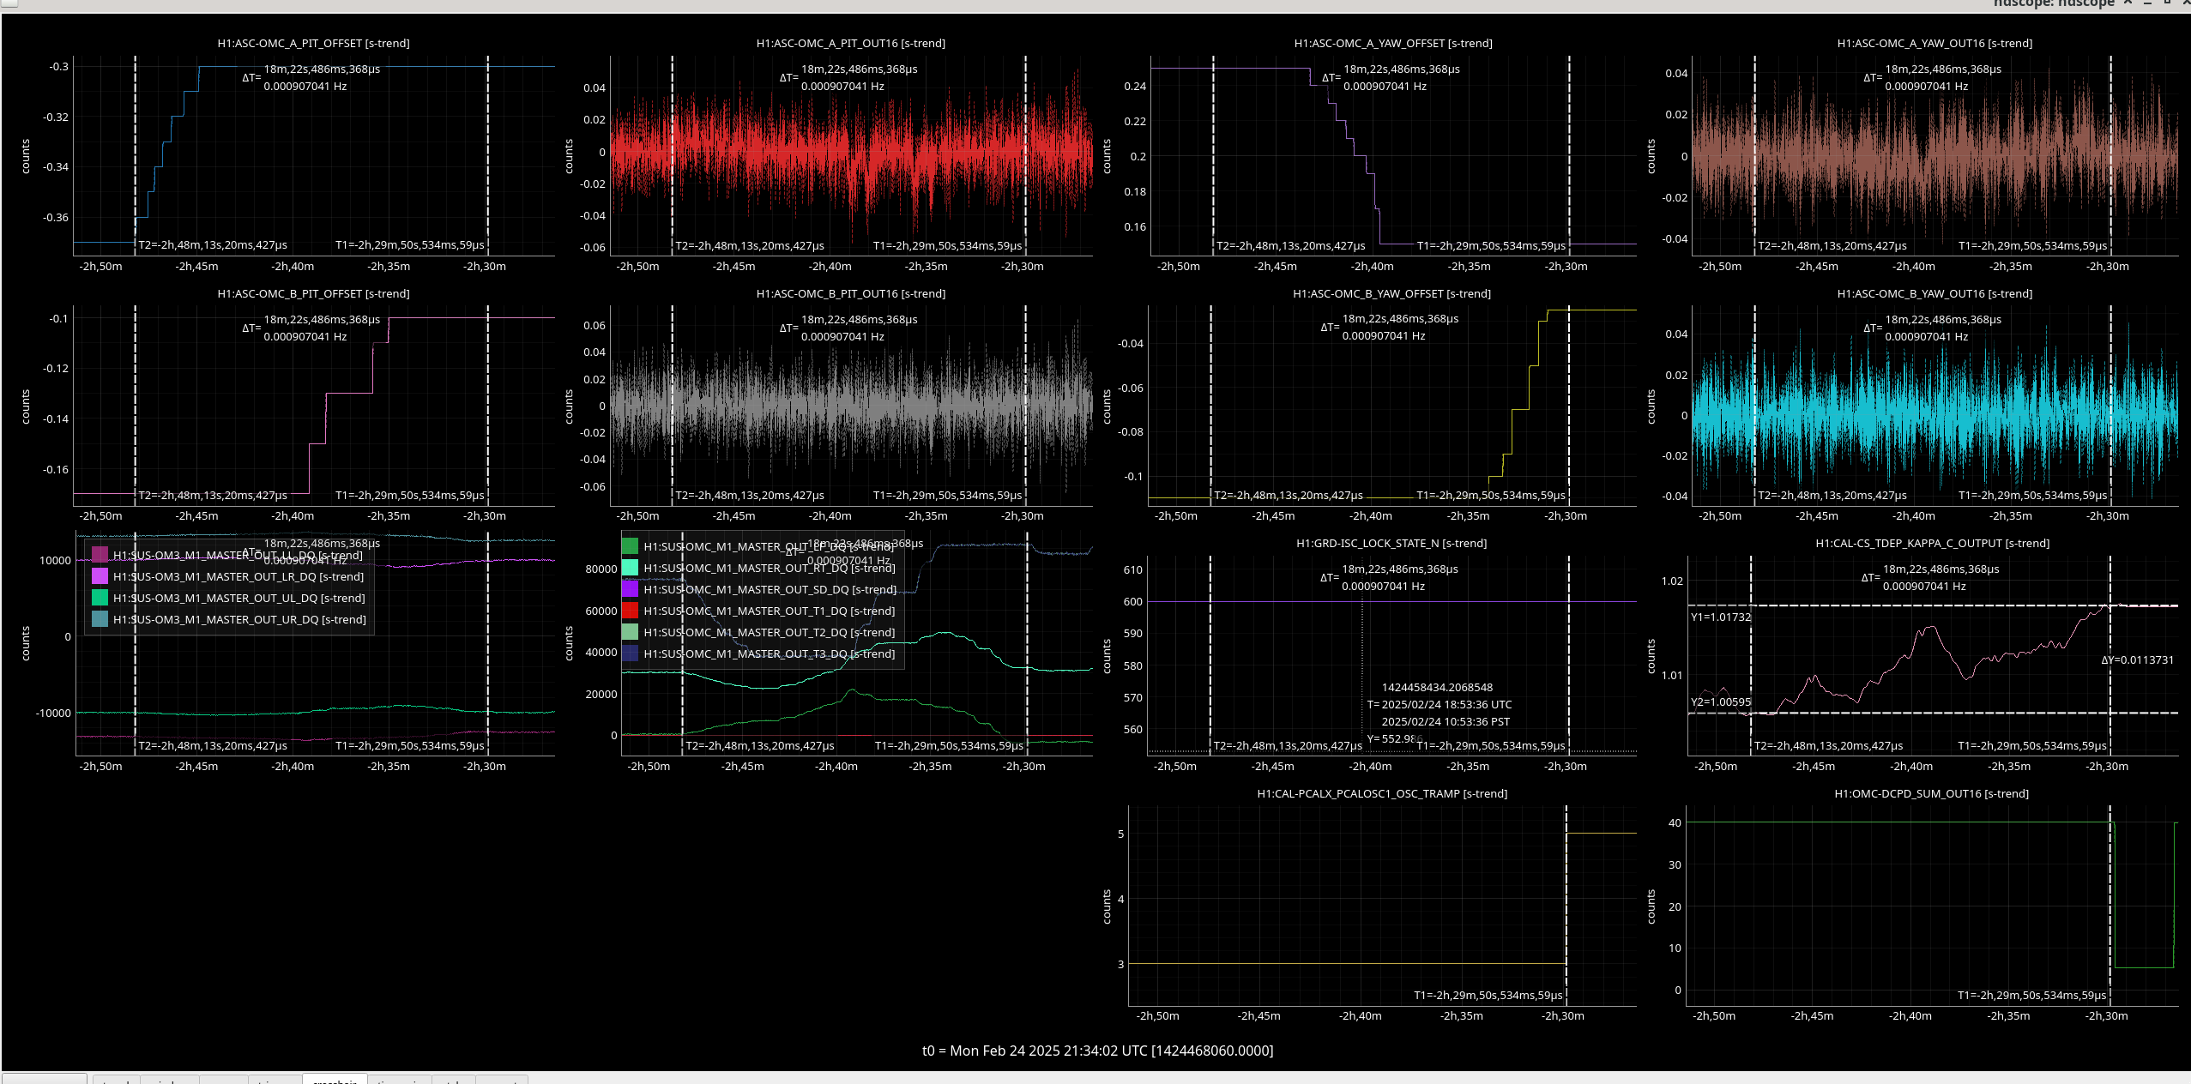2191x1084 pixels.
Task: Click the t0 timestamp label at the bottom
Action: click(x=1097, y=1051)
